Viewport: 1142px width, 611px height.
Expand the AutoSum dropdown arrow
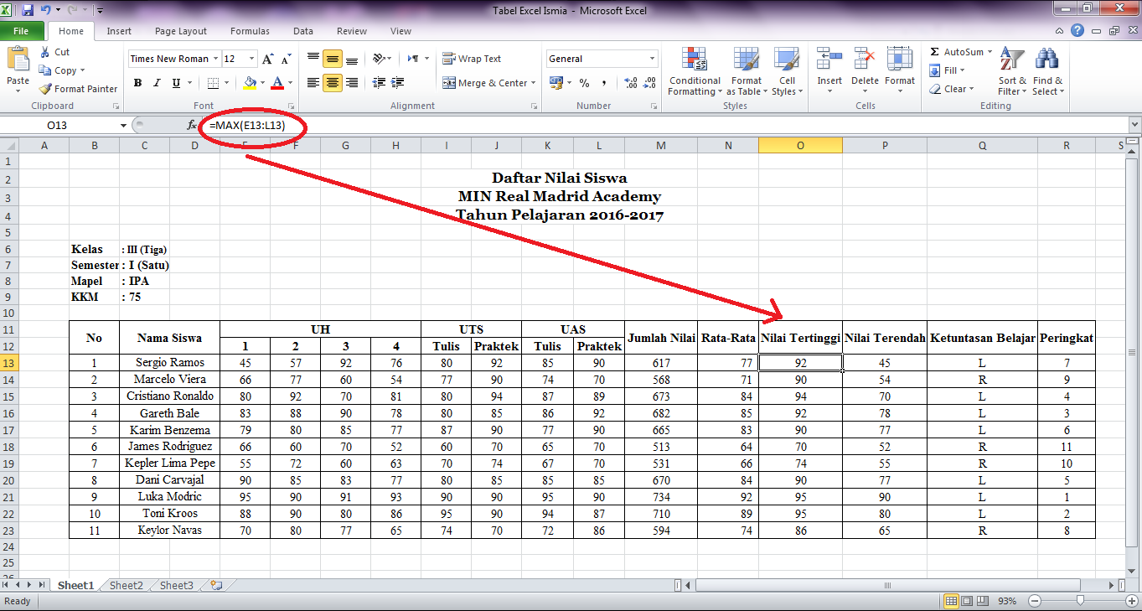click(990, 52)
